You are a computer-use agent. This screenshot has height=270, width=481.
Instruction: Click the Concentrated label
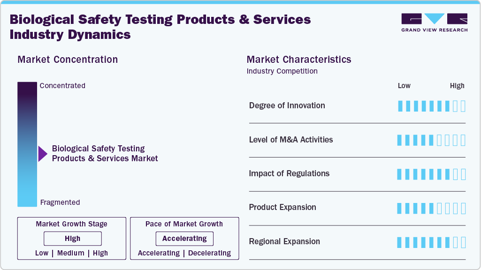pyautogui.click(x=62, y=86)
